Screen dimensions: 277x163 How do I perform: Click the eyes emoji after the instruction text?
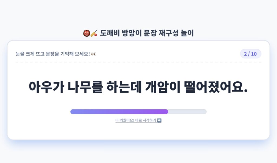tap(94, 54)
